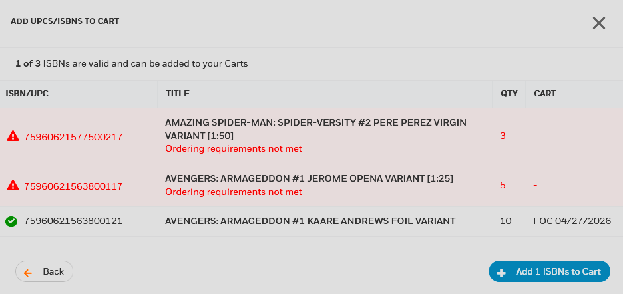Click FOC 04/27/2026 cart entry
This screenshot has height=294, width=623.
click(x=572, y=221)
